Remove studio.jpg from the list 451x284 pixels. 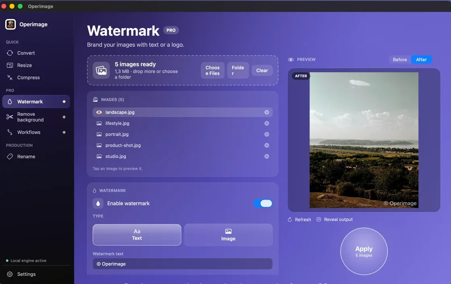pyautogui.click(x=267, y=156)
